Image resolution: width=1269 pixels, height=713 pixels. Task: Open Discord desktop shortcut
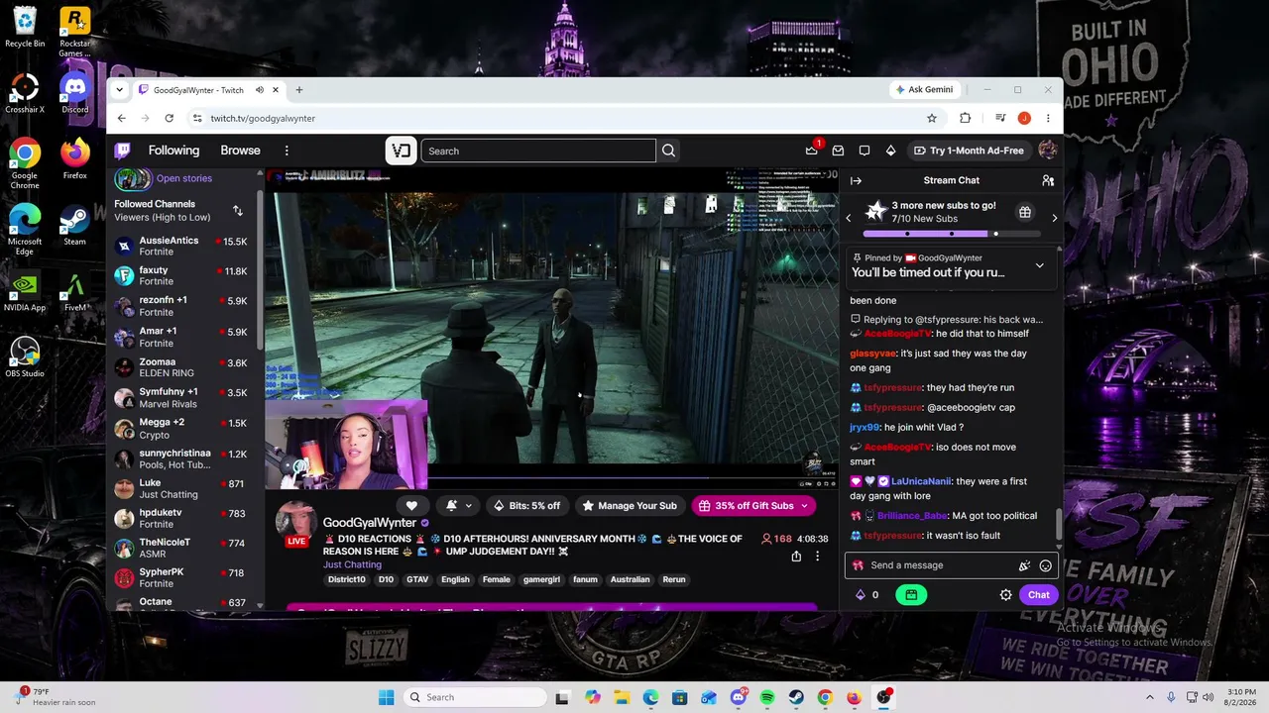[x=74, y=92]
